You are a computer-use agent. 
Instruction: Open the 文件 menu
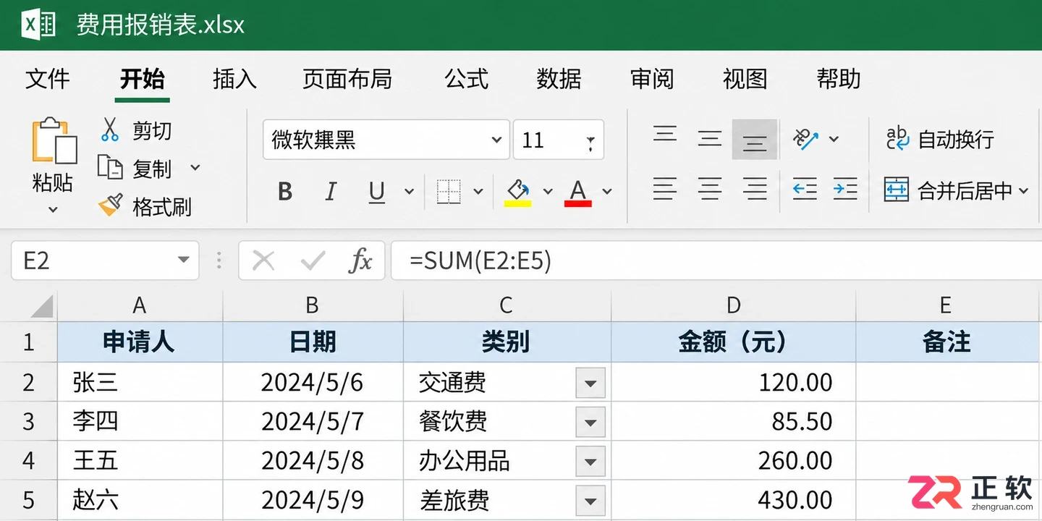click(x=48, y=78)
